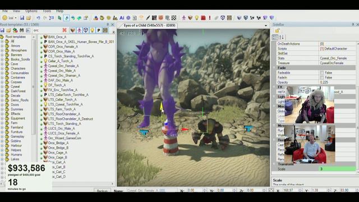Toggle the wall filter in templates toolbar
This screenshot has width=359, height=202.
[105, 30]
